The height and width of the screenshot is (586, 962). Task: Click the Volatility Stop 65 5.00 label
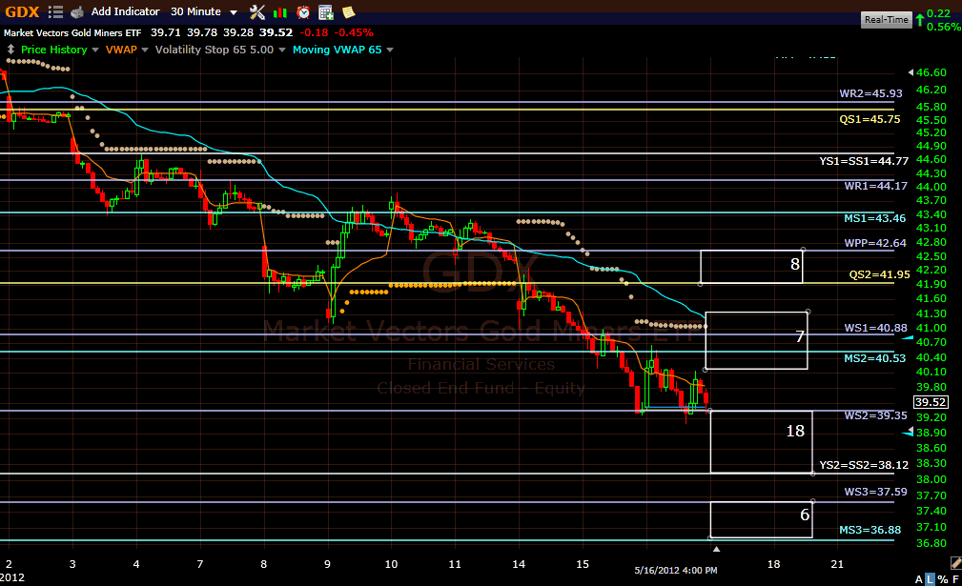point(215,50)
